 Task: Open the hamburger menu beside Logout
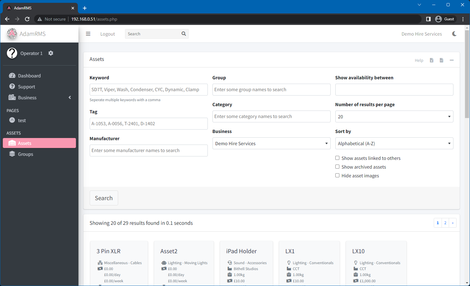pyautogui.click(x=88, y=34)
